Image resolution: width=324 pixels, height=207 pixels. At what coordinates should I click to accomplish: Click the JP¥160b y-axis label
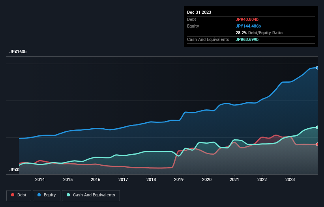[x=18, y=52]
